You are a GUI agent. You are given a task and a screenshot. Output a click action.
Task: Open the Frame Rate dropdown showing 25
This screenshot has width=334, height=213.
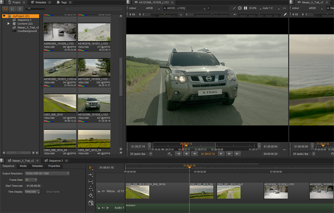pos(31,180)
